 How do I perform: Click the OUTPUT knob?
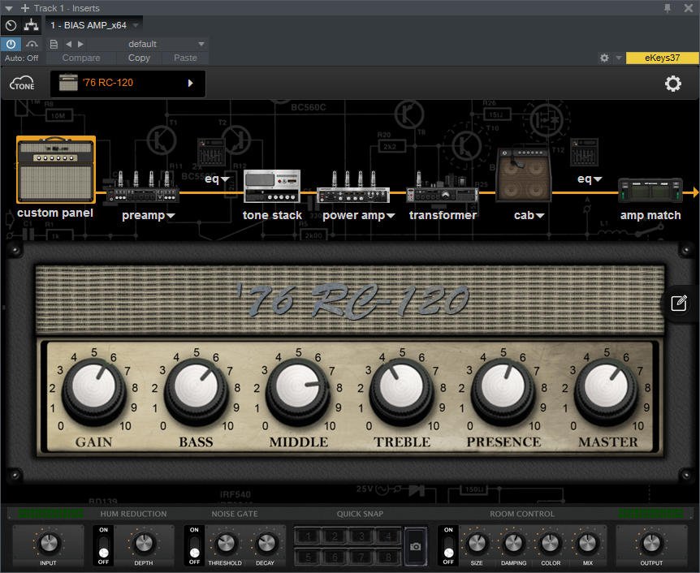pos(651,543)
